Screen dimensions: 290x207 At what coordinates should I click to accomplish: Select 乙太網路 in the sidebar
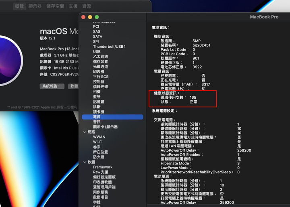pyautogui.click(x=100, y=57)
